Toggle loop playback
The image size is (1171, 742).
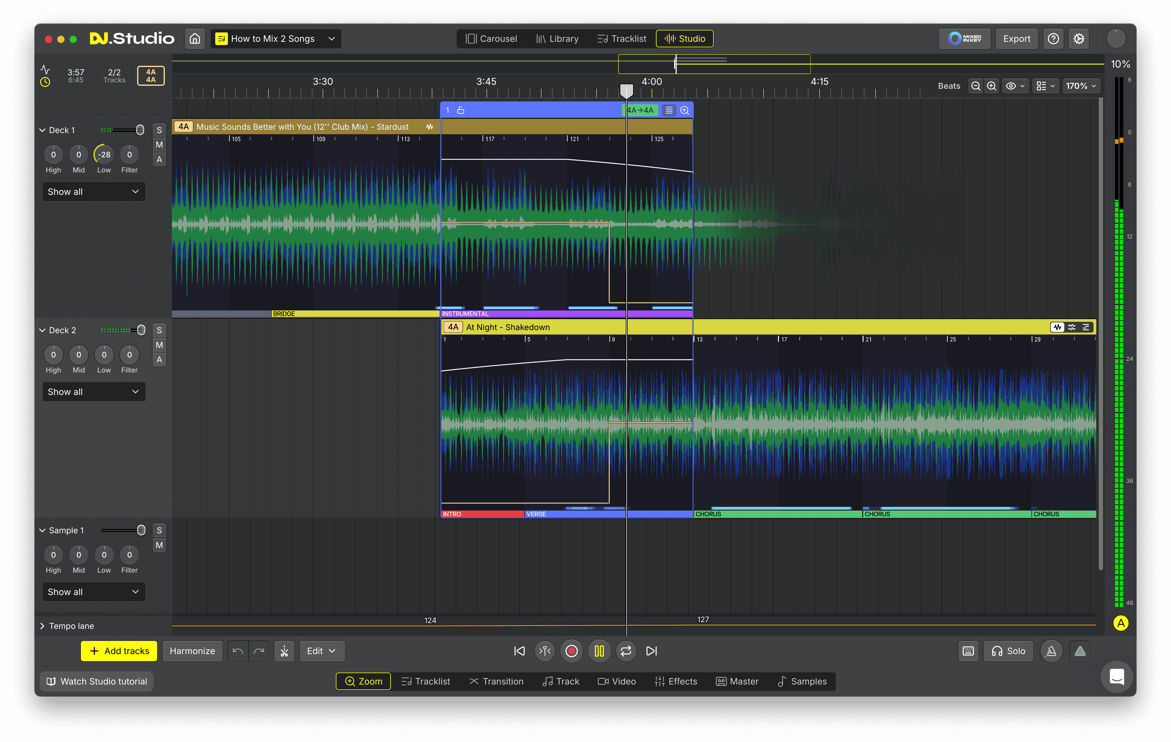click(626, 651)
